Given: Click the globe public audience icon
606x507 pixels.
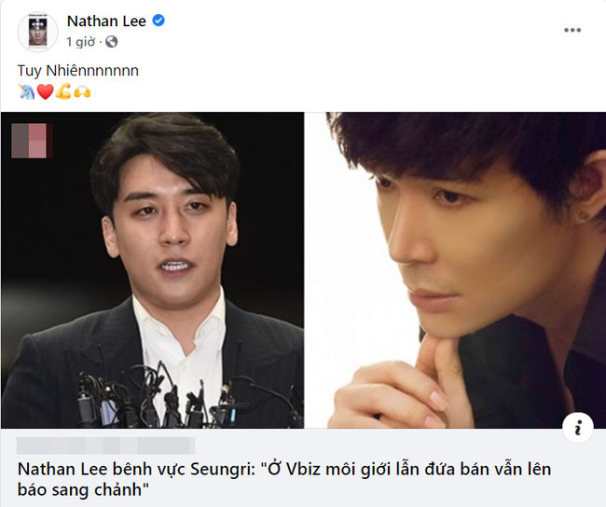Looking at the screenshot, I should click(111, 41).
